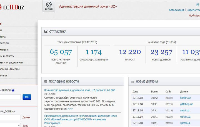Open the kofein.uz domain link
This screenshot has width=200, height=127.
185,98
